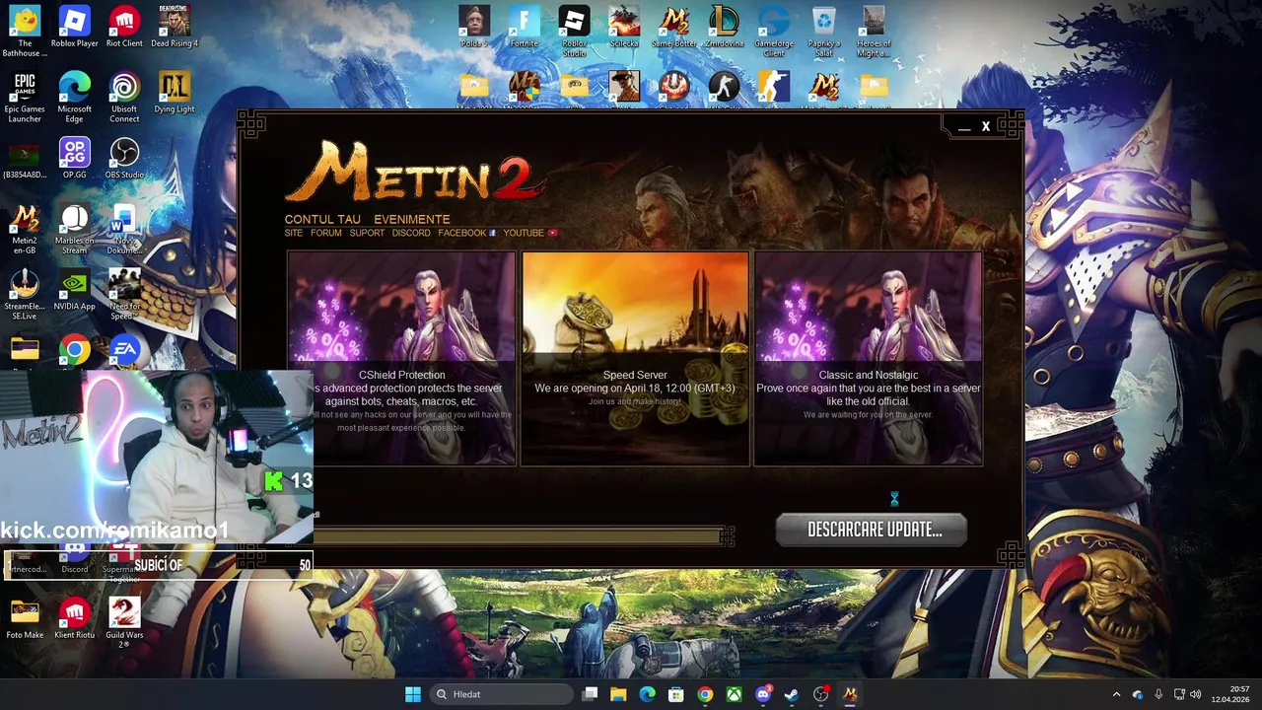Select the Dead Rising 4 shortcut

tap(175, 28)
